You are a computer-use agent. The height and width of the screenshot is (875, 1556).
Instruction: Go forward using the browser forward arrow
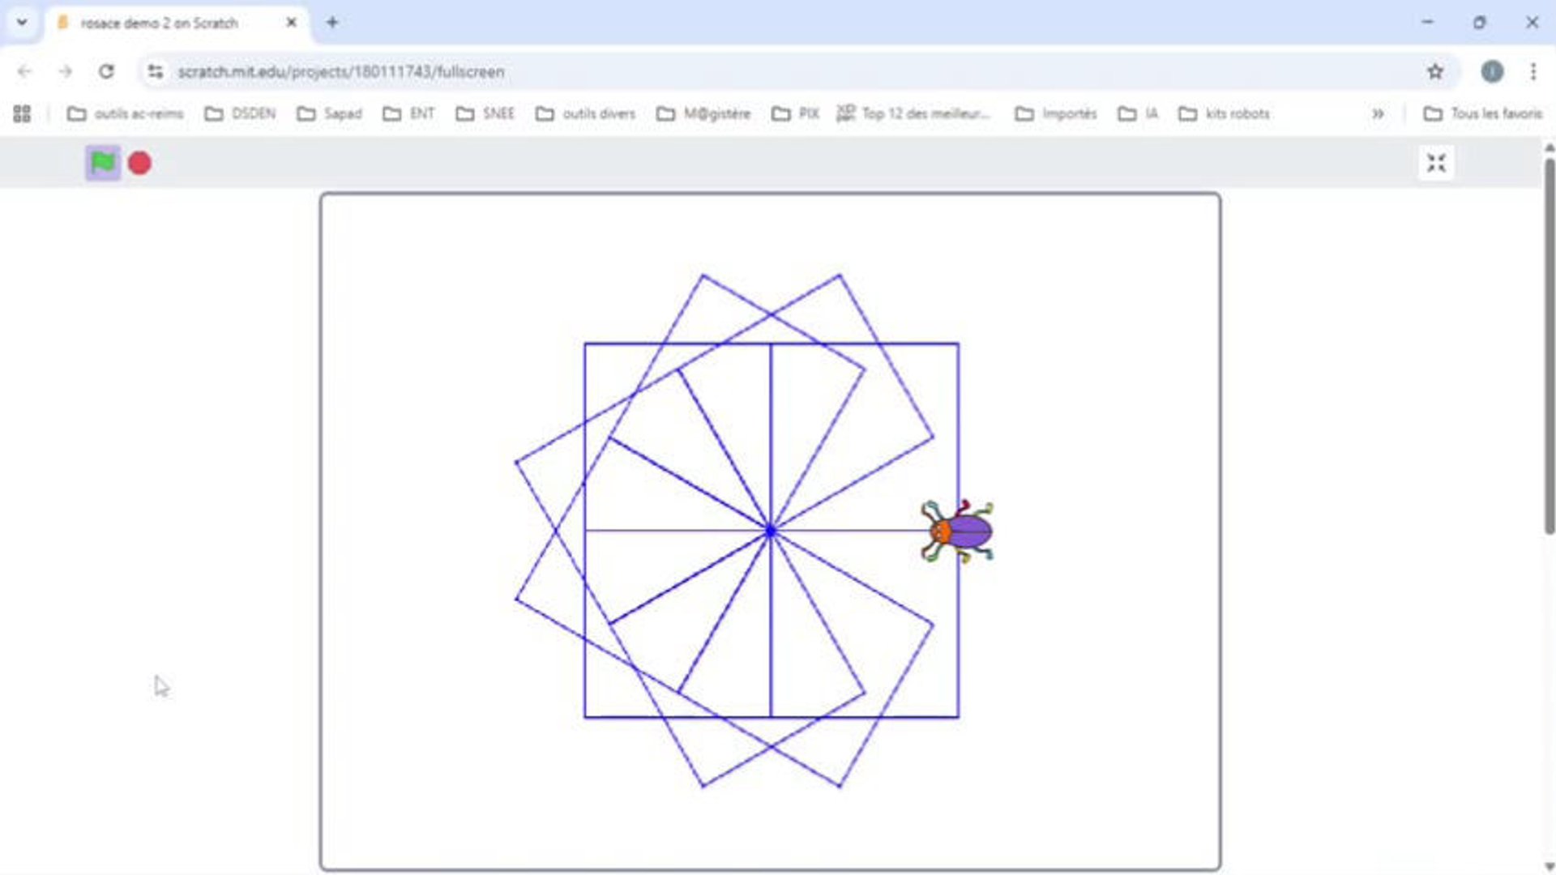(66, 71)
